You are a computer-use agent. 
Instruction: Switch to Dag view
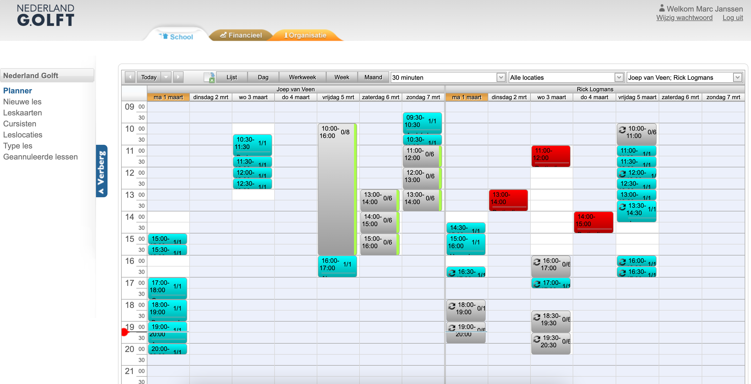coord(263,77)
